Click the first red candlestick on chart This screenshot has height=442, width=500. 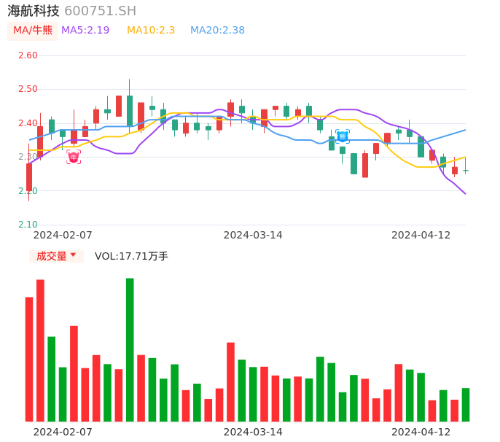coord(29,177)
